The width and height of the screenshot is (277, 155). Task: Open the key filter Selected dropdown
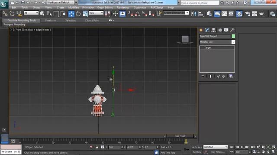pos(216,147)
